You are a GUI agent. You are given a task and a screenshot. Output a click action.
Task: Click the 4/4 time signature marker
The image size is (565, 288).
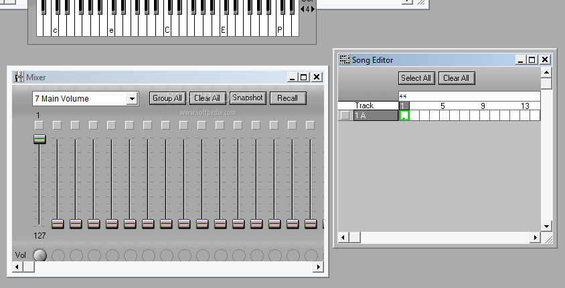[x=403, y=96]
